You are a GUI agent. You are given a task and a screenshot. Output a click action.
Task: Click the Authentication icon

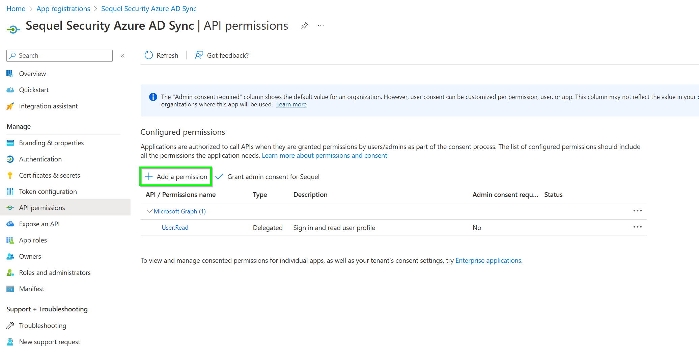pos(10,159)
